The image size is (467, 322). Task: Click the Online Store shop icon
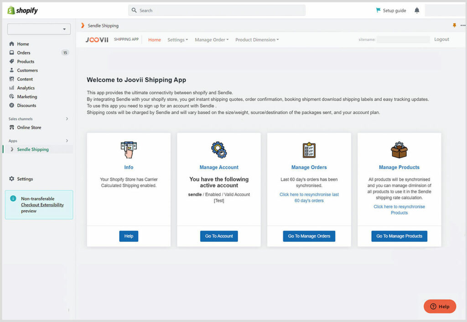(x=11, y=127)
